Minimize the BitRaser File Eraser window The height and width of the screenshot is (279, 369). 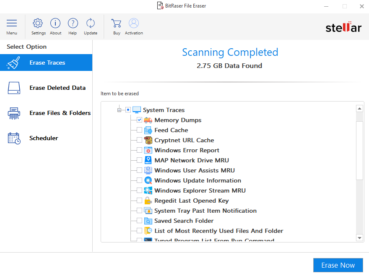click(326, 6)
